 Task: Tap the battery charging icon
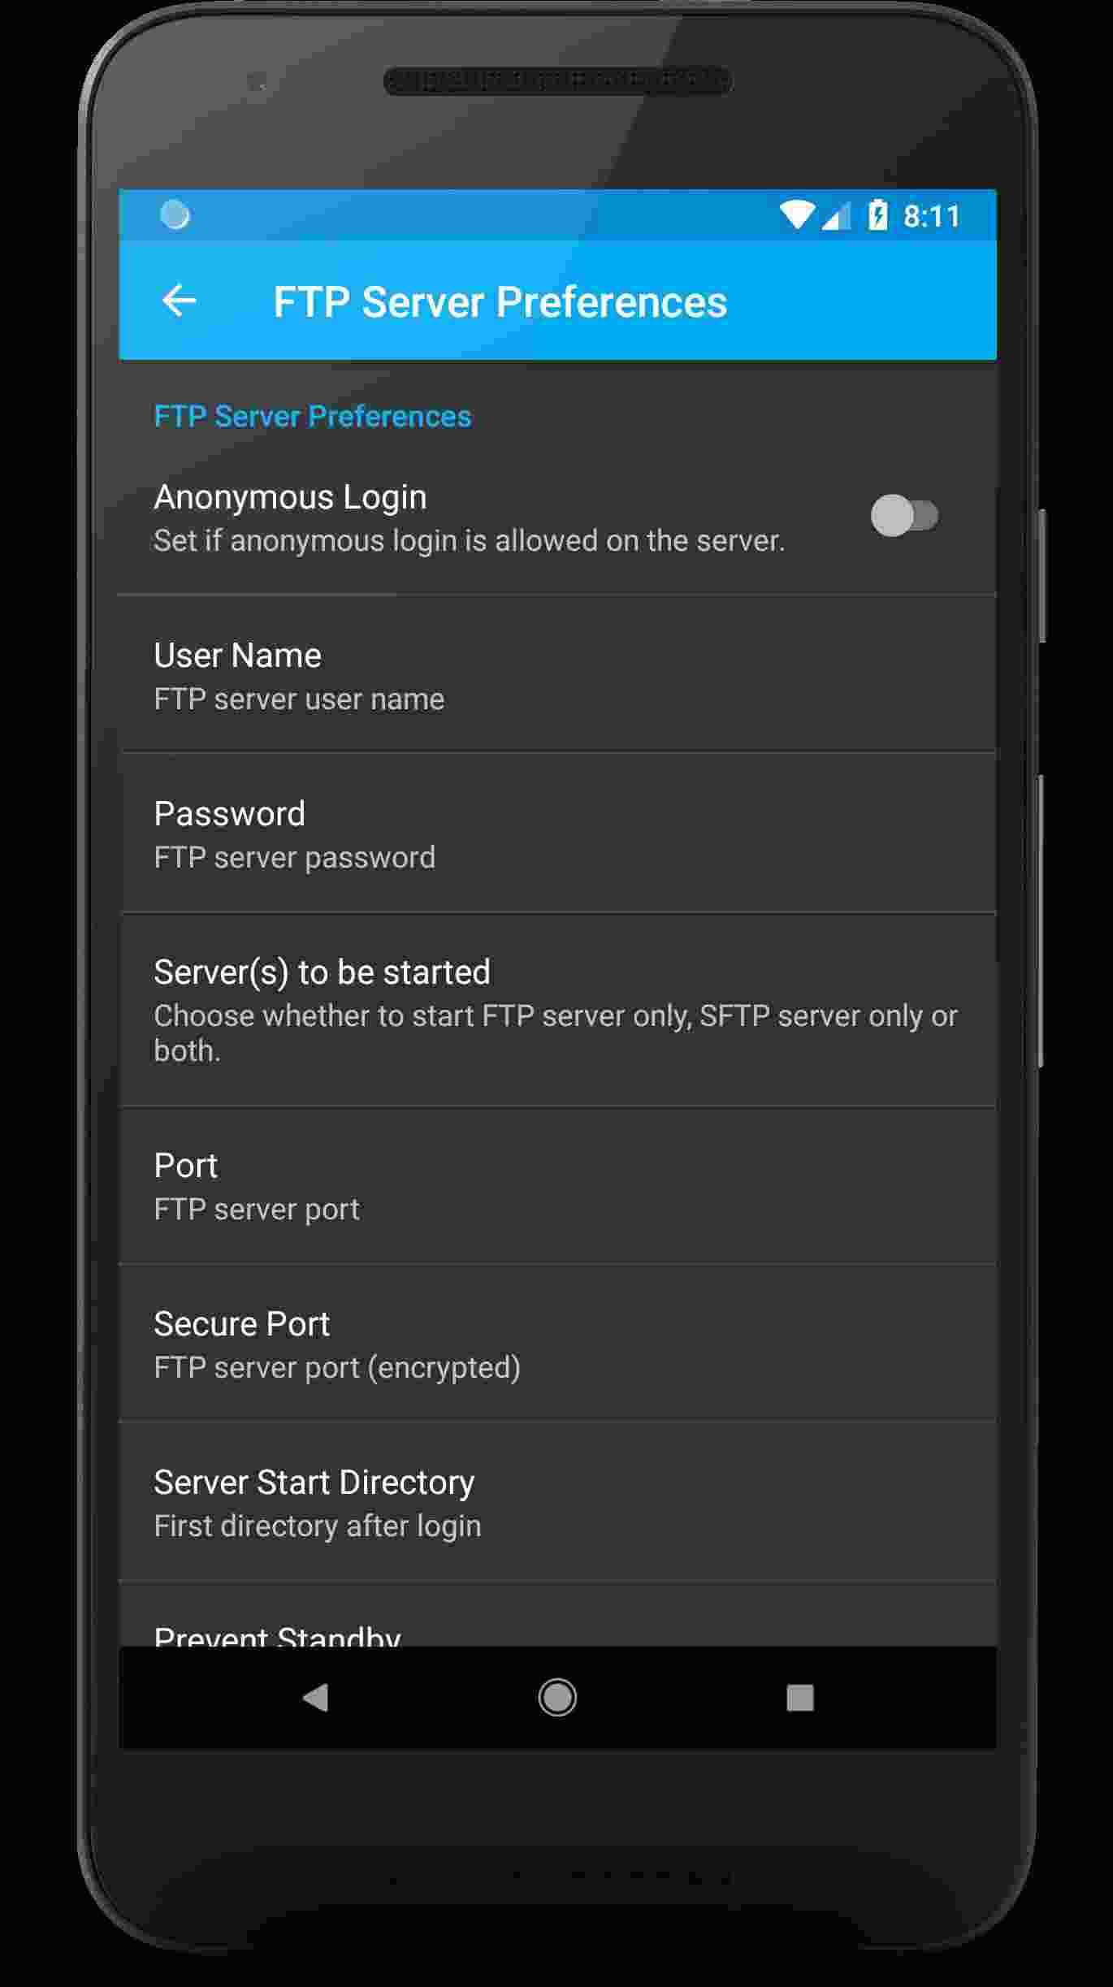click(877, 215)
